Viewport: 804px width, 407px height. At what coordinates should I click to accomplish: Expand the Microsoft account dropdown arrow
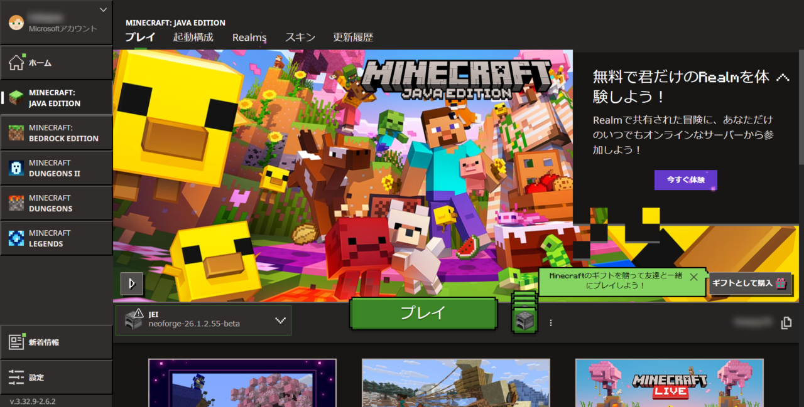coord(104,9)
